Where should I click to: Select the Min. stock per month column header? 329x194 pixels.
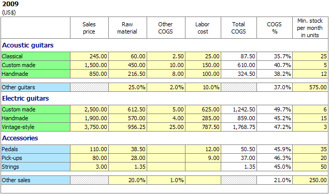coord(310,27)
